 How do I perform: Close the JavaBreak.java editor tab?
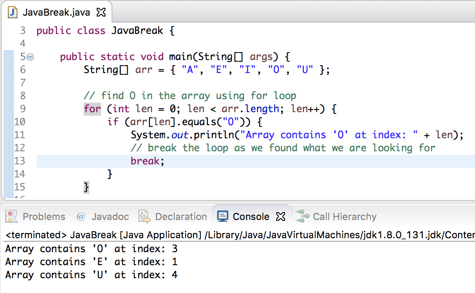click(101, 13)
